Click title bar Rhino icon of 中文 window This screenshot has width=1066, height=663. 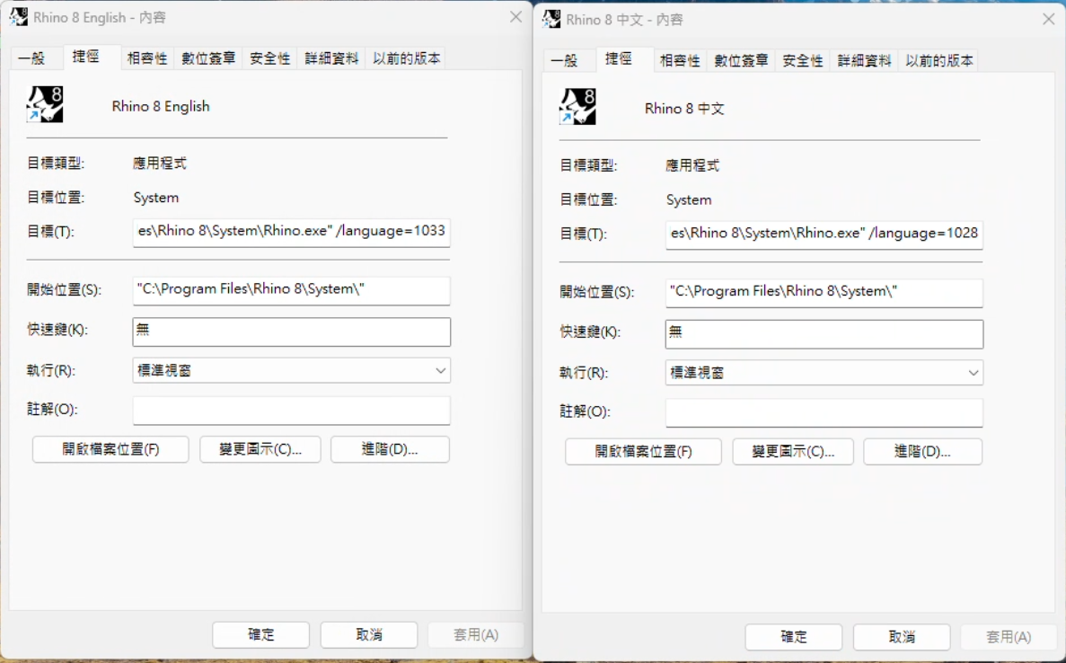[551, 19]
